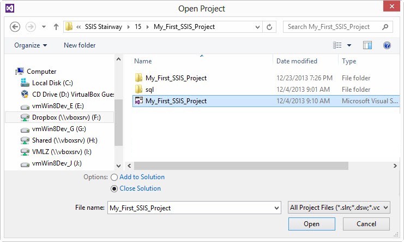Screen dimensions: 404x242
Task: Select the Add to Solution option
Action: tap(114, 177)
